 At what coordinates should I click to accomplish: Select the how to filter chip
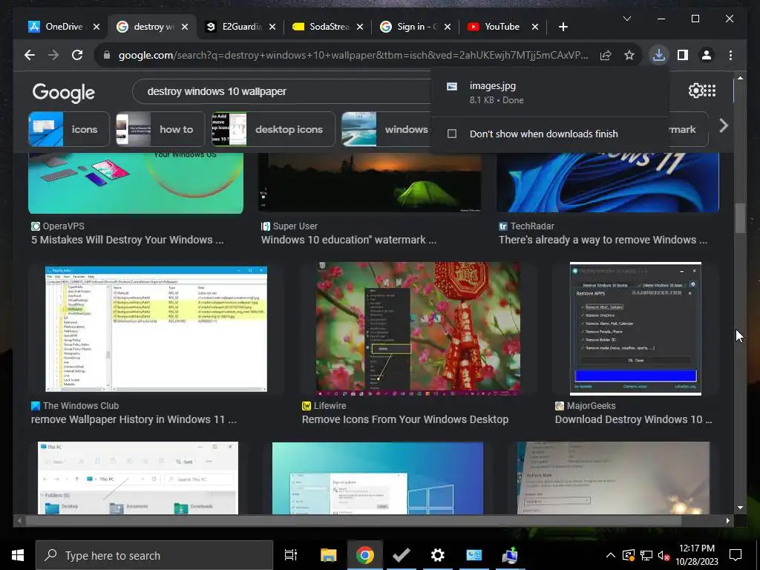(x=160, y=129)
